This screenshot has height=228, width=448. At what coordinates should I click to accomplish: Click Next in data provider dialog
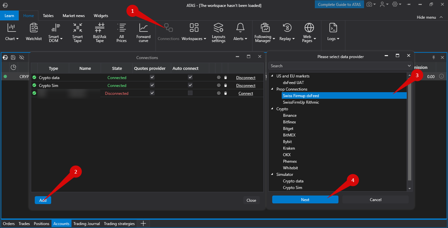305,199
